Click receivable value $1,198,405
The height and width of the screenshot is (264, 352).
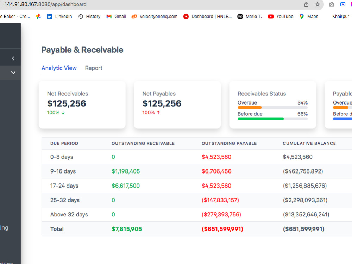click(126, 171)
